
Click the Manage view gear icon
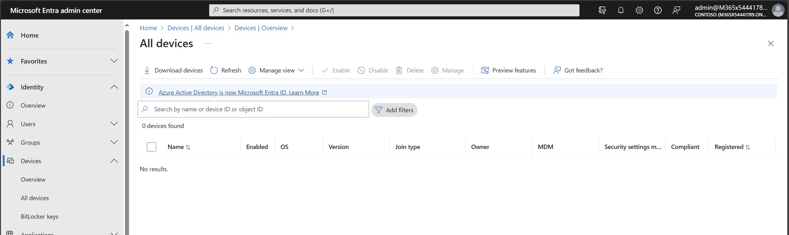pyautogui.click(x=252, y=70)
